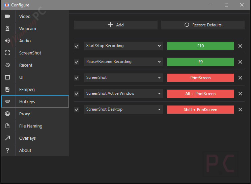Click the green F10 hotkey field

pos(200,46)
